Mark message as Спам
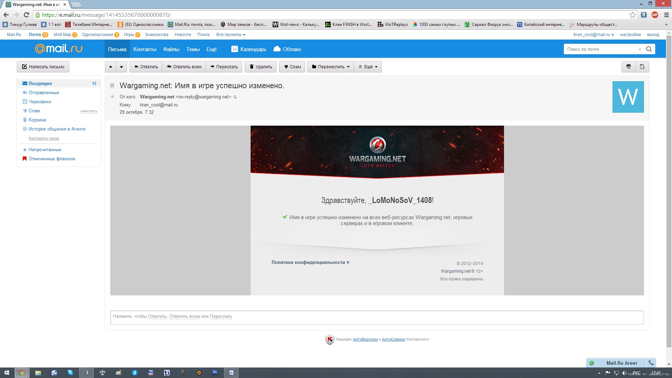Image resolution: width=672 pixels, height=378 pixels. click(292, 66)
